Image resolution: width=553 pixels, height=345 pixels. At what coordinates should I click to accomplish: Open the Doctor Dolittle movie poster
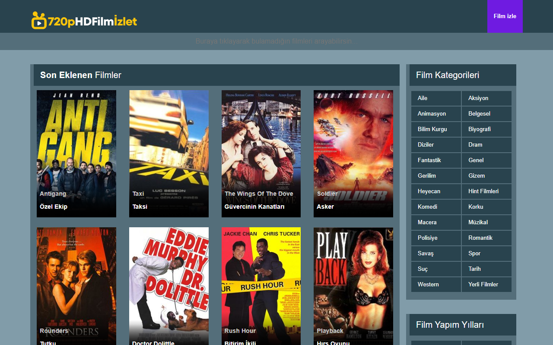click(169, 286)
